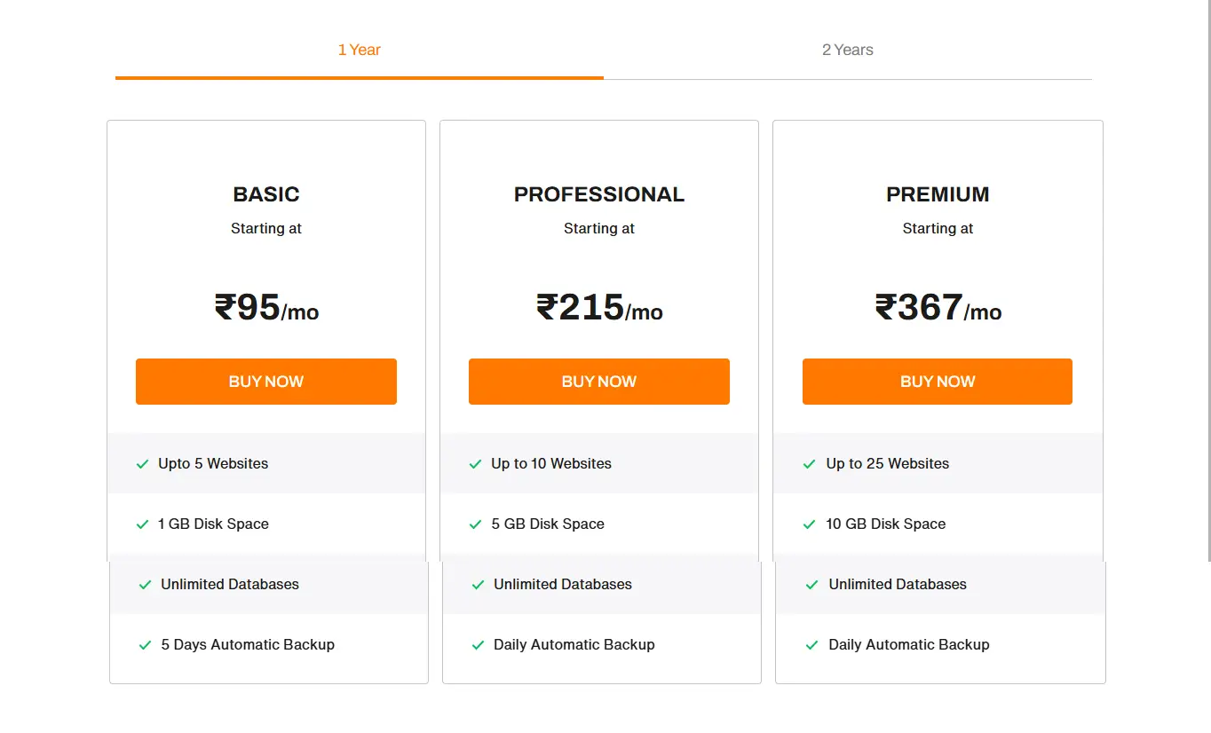The width and height of the screenshot is (1211, 733).
Task: Click Professional plan's Unlimited Databases checkmark
Action: coord(478,585)
